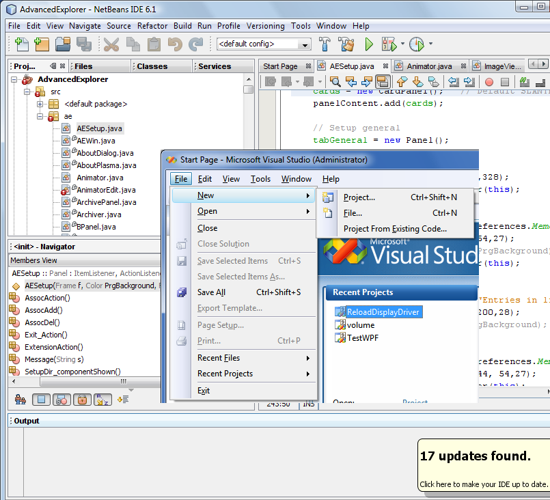Click the Profile Main Project clock icon
Viewport: 550px width, 500px height.
(x=417, y=44)
